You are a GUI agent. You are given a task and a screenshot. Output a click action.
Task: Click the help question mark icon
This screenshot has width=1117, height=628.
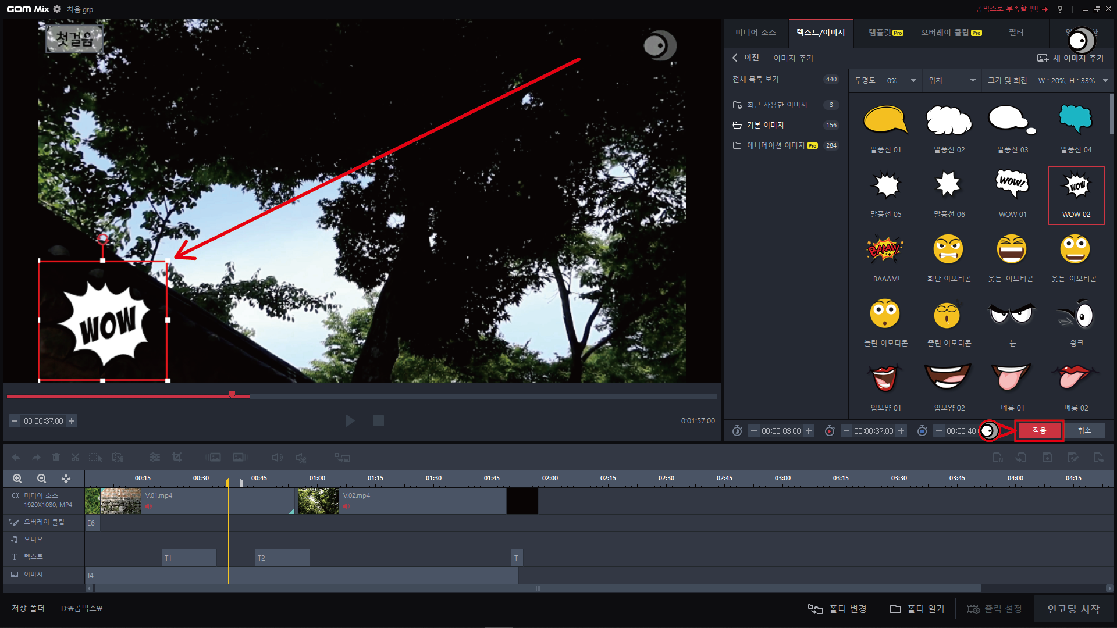coord(1060,9)
